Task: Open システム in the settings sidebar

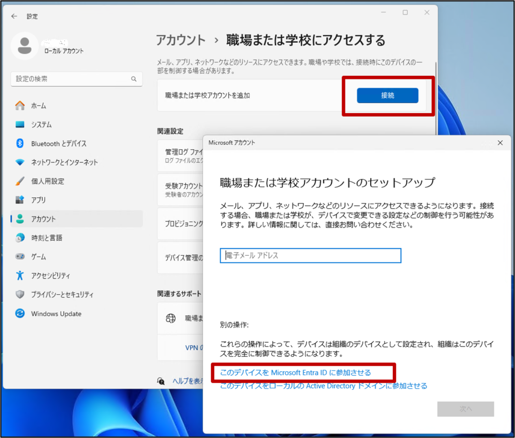Action: 76,125
